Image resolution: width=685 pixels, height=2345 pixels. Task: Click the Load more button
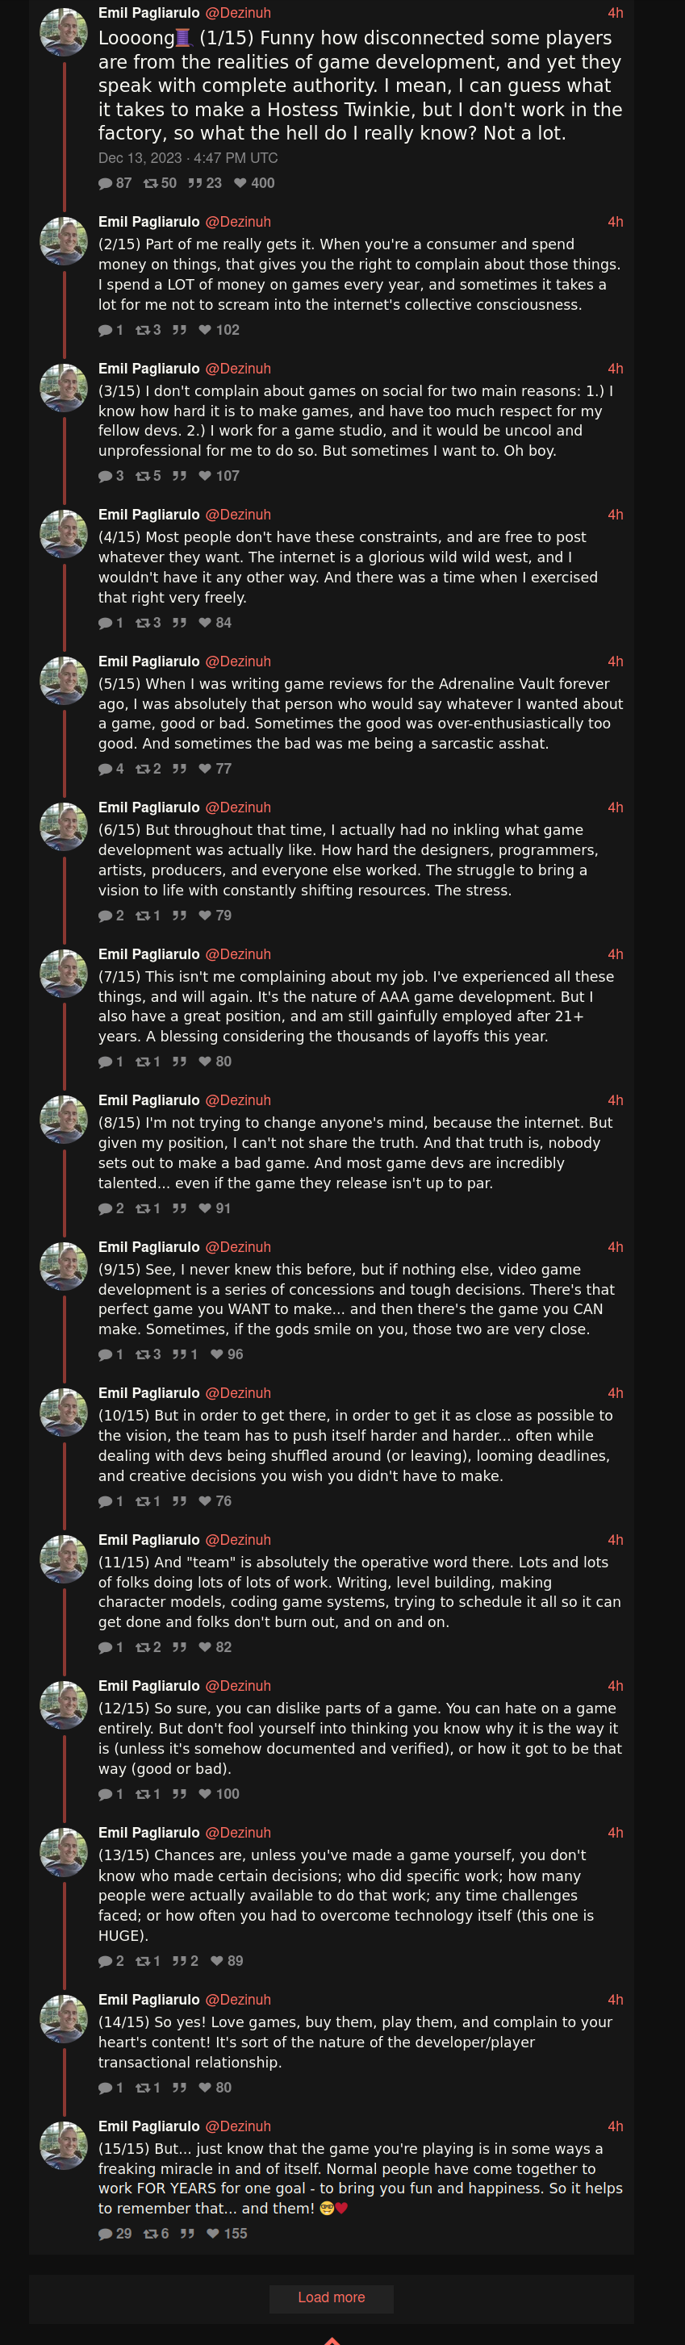click(x=332, y=2297)
